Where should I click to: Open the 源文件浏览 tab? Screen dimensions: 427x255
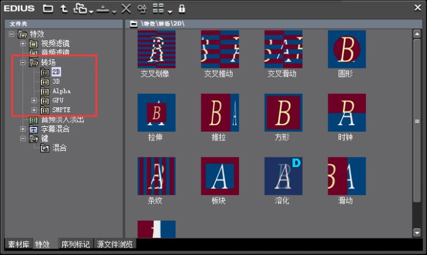[x=115, y=244]
